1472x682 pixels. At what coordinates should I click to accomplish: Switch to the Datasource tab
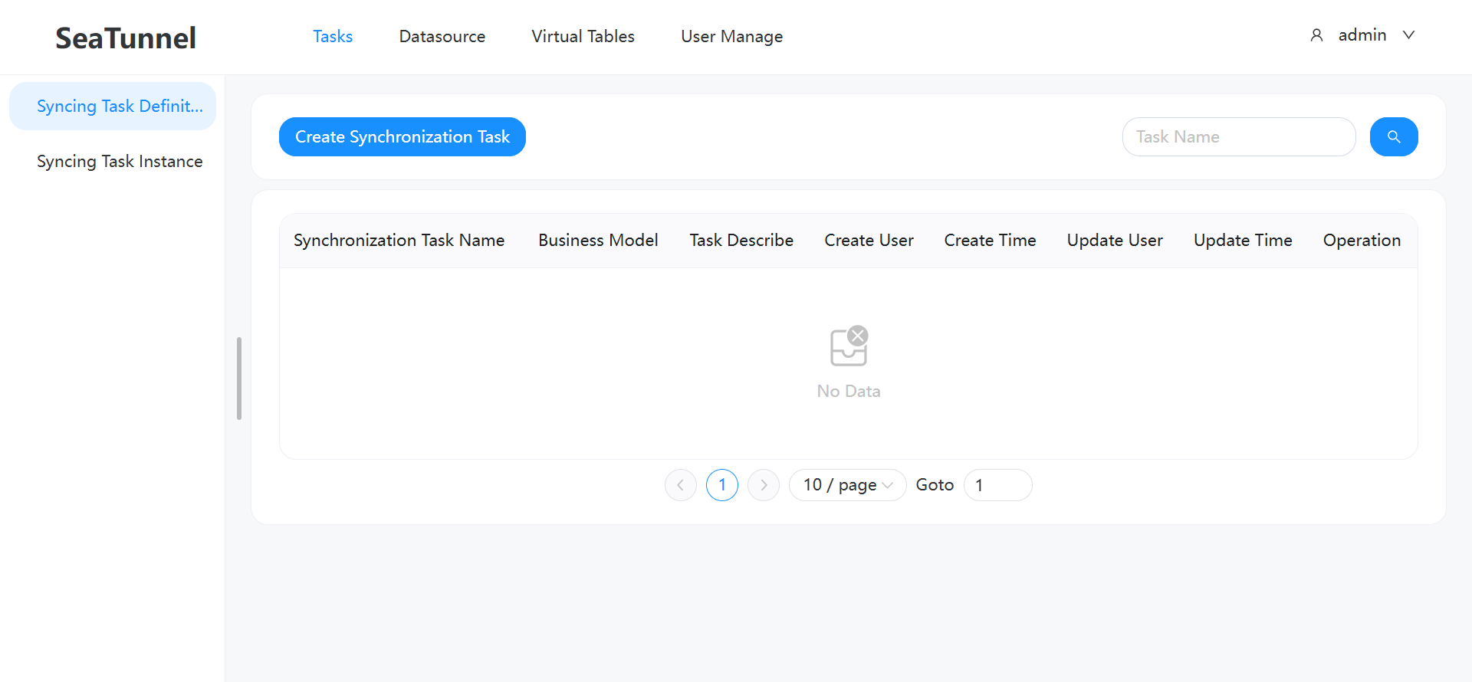[442, 37]
